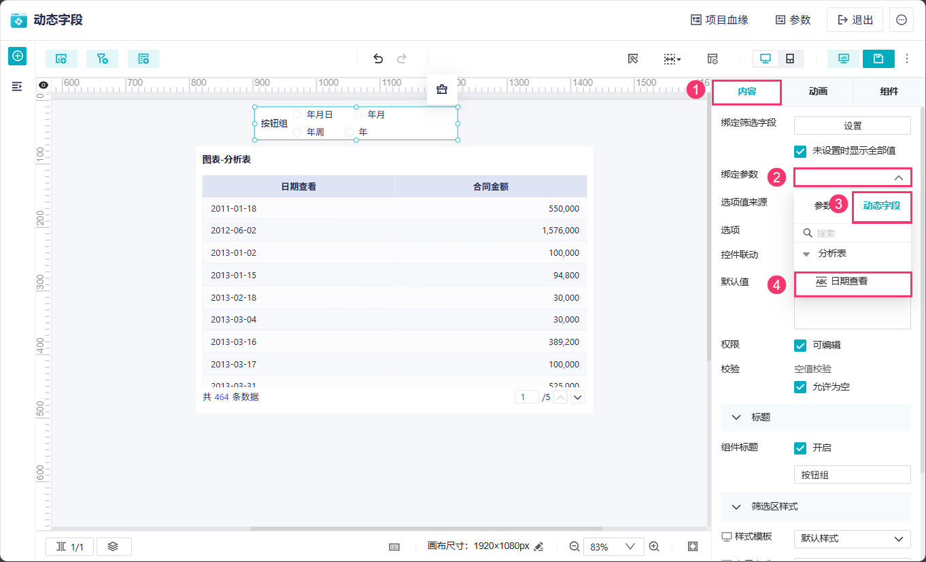Image resolution: width=926 pixels, height=562 pixels.
Task: Click the teal add (plus) button in left sidebar
Action: (x=18, y=56)
